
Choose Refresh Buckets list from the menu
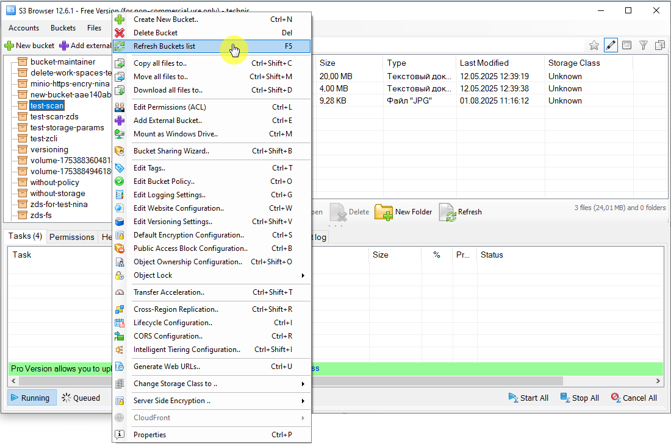[212, 46]
